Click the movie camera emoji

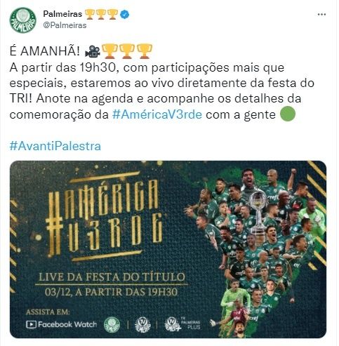(93, 51)
